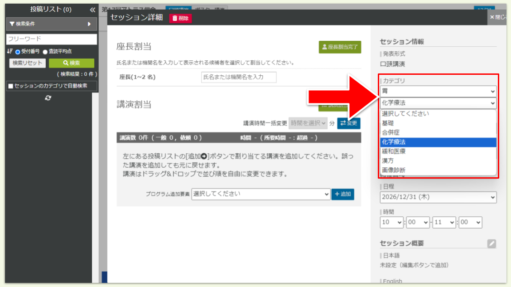Select the magnifier icon on the 検索 button
This screenshot has width=511, height=287.
point(66,62)
